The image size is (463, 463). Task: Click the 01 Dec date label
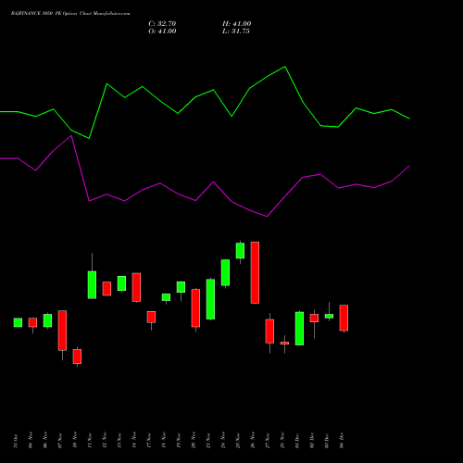[297, 441]
